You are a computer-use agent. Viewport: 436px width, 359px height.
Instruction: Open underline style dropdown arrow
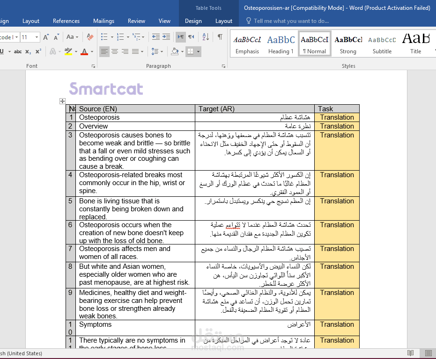click(x=9, y=51)
